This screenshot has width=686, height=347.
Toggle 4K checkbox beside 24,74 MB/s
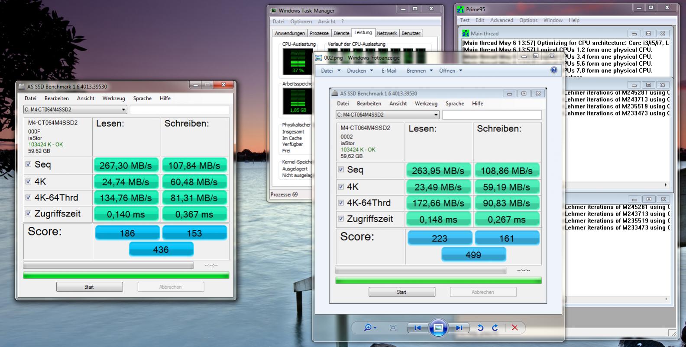click(x=29, y=181)
